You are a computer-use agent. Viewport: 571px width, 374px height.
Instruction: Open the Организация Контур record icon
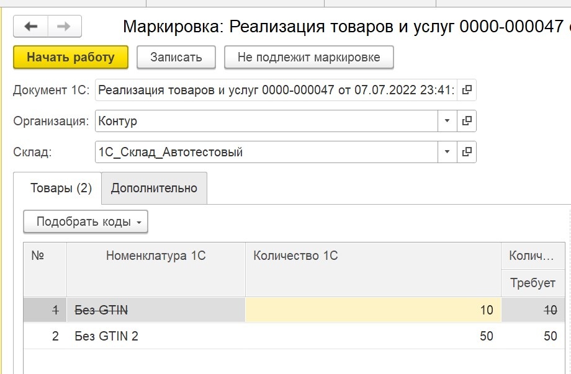tap(467, 121)
